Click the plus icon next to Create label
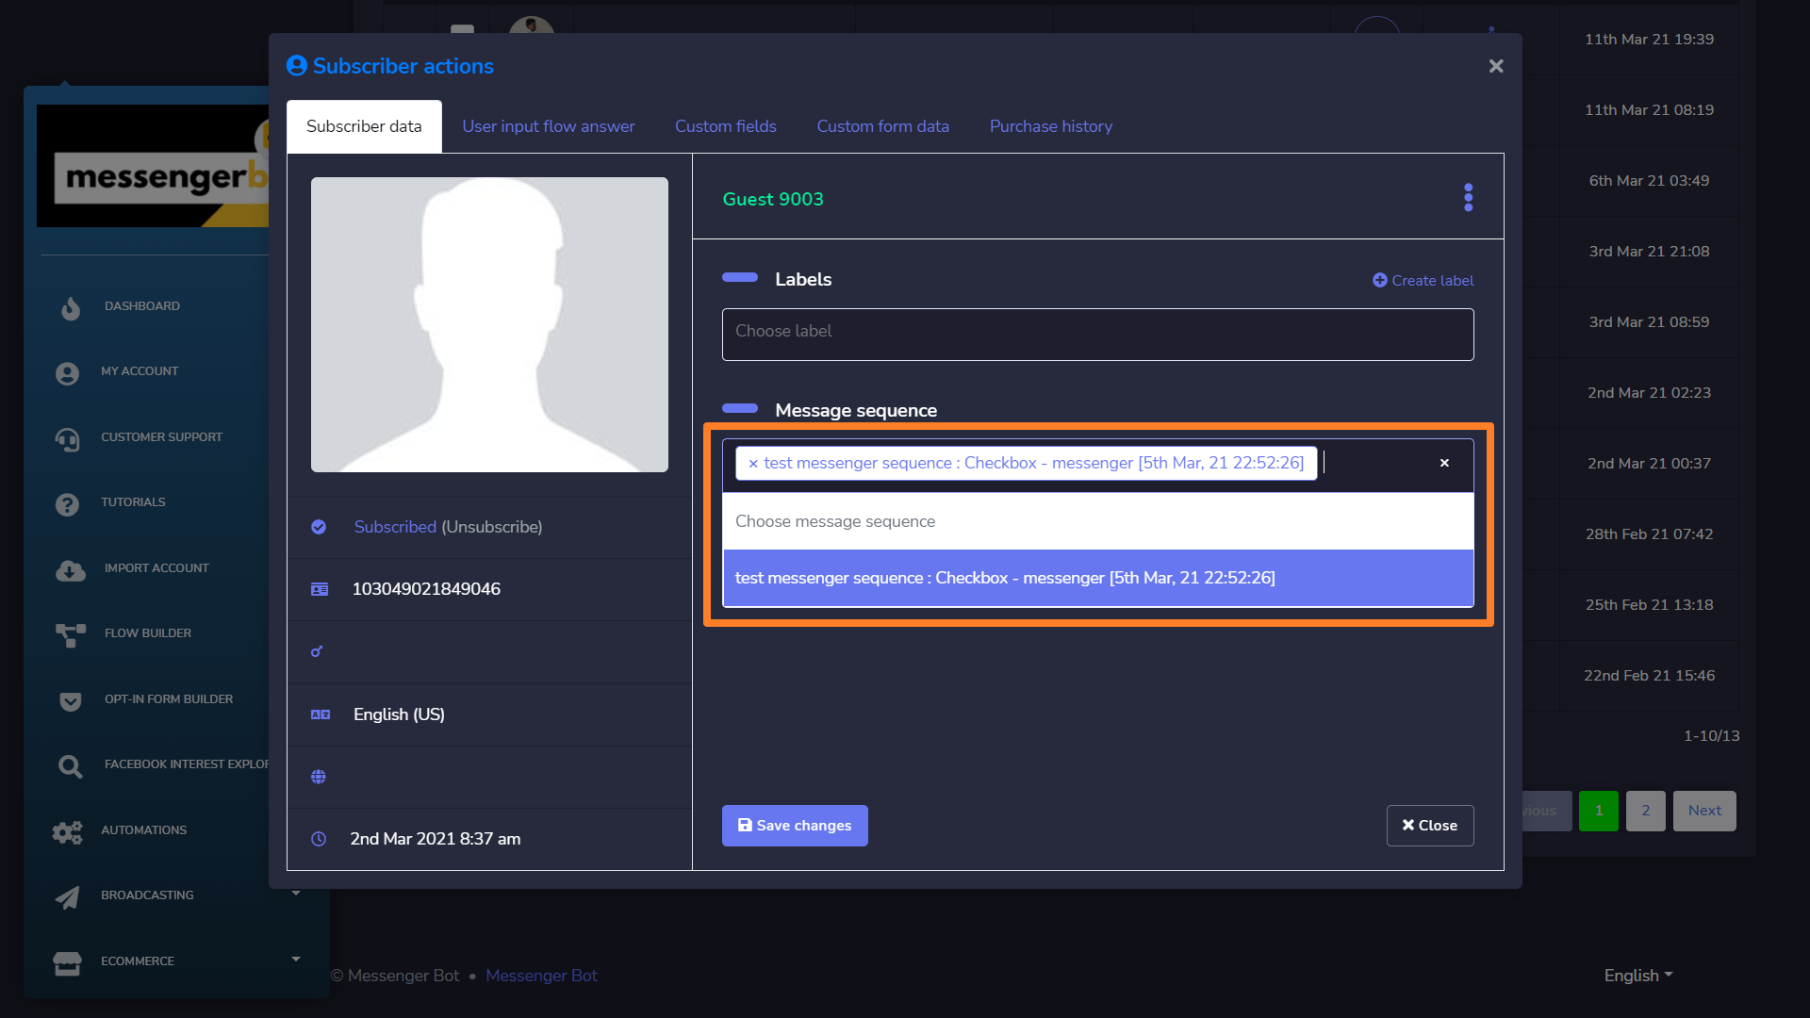1810x1018 pixels. click(x=1379, y=280)
